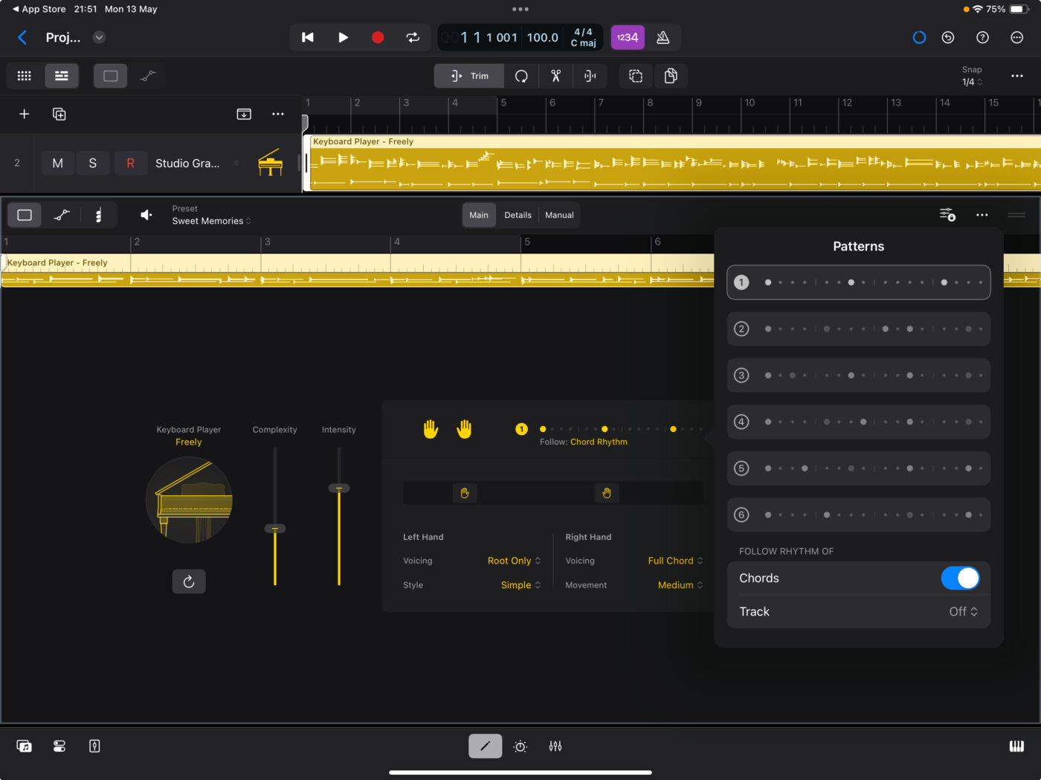Duplicate the selected track
This screenshot has width=1041, height=780.
(x=59, y=114)
